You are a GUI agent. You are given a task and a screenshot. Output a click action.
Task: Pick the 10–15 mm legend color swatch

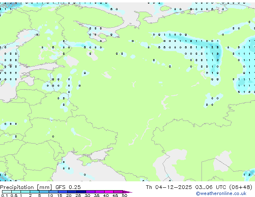[x=53, y=192]
